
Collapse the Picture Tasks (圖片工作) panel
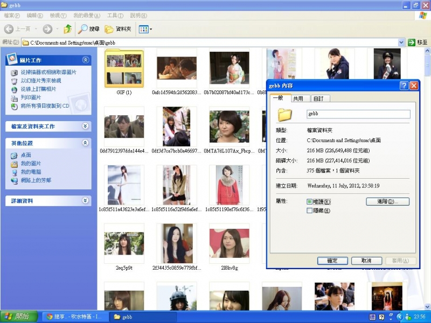click(x=85, y=60)
